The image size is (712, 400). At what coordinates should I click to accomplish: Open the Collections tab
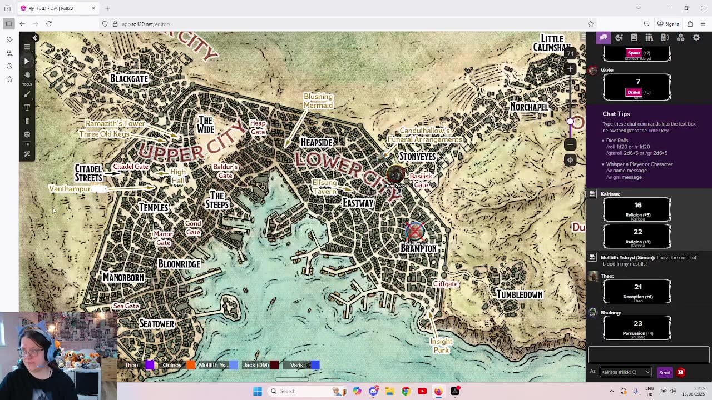(x=680, y=38)
